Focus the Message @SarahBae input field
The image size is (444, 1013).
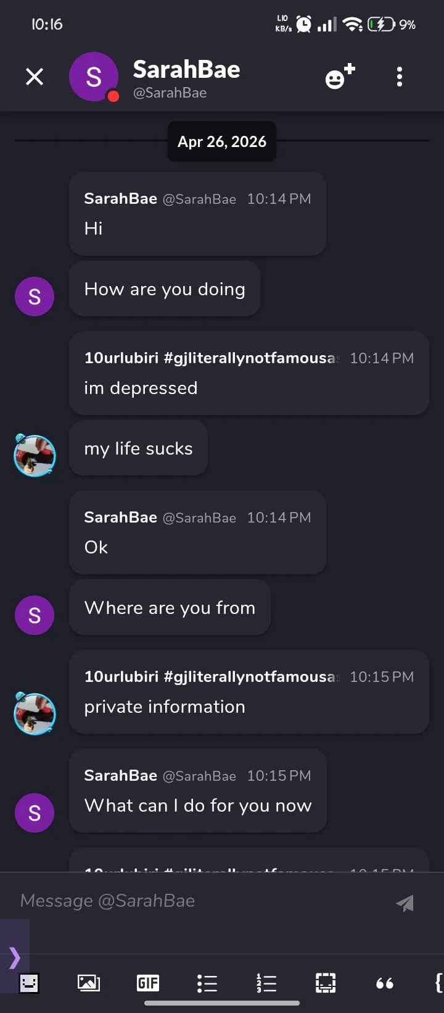click(197, 901)
